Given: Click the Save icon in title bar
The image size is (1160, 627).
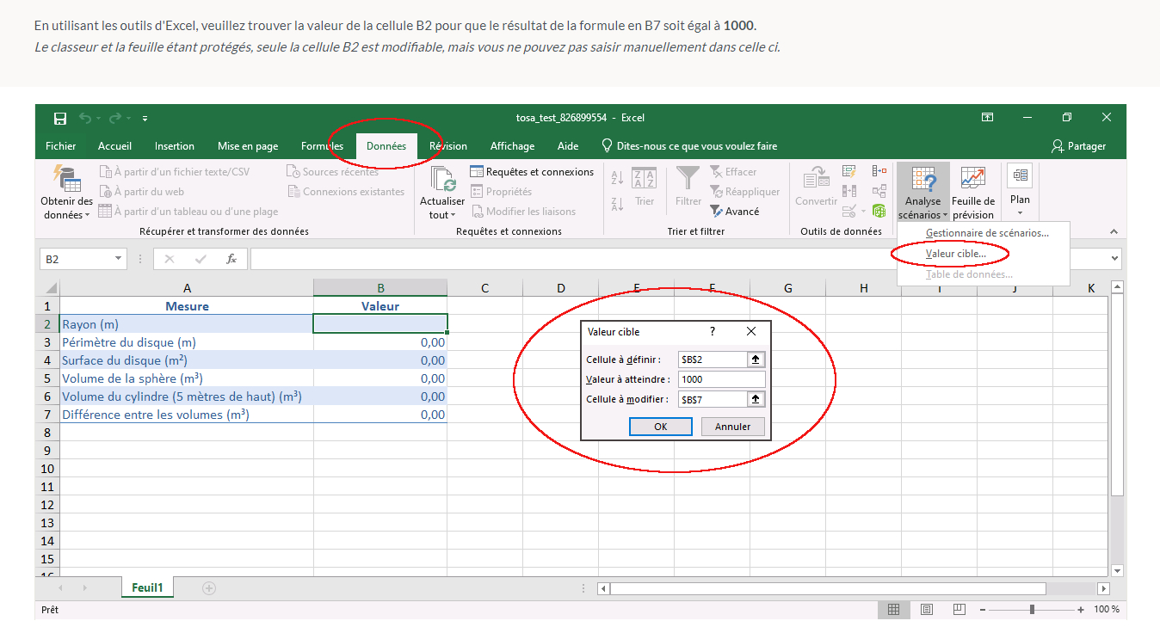Looking at the screenshot, I should (60, 118).
